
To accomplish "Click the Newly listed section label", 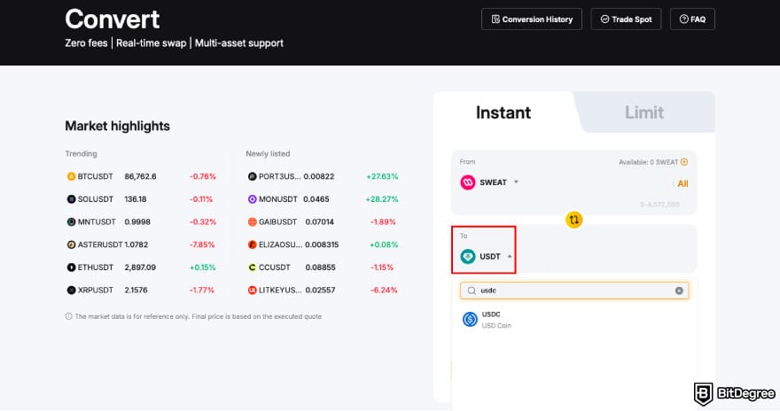I will click(268, 154).
